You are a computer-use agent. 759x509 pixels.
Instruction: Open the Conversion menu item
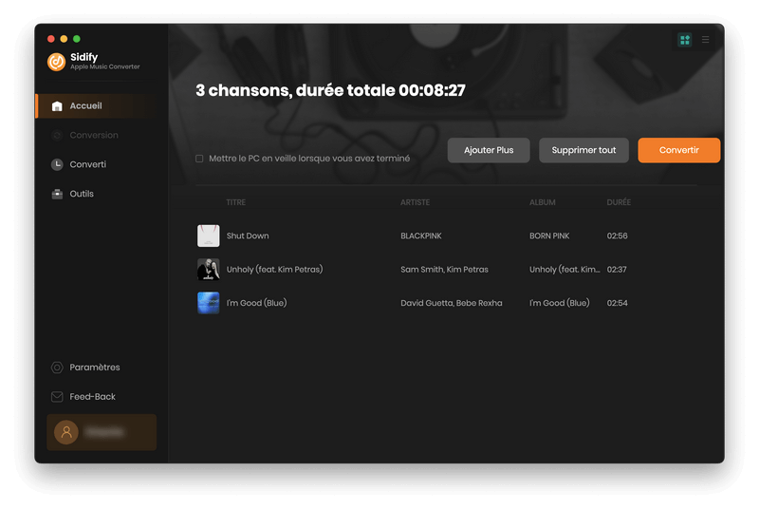point(94,135)
